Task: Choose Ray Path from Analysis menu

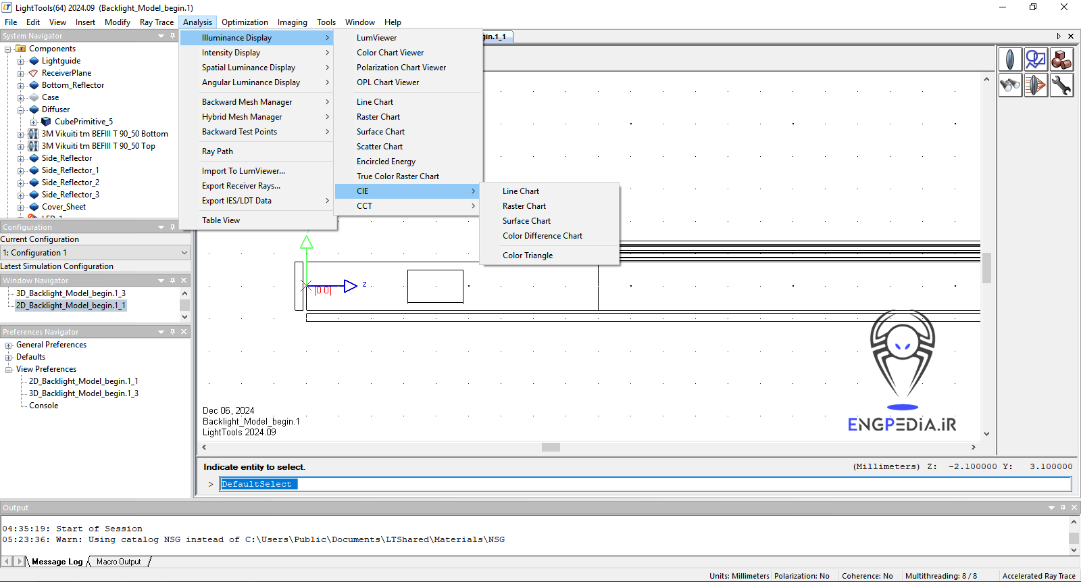Action: (x=217, y=151)
